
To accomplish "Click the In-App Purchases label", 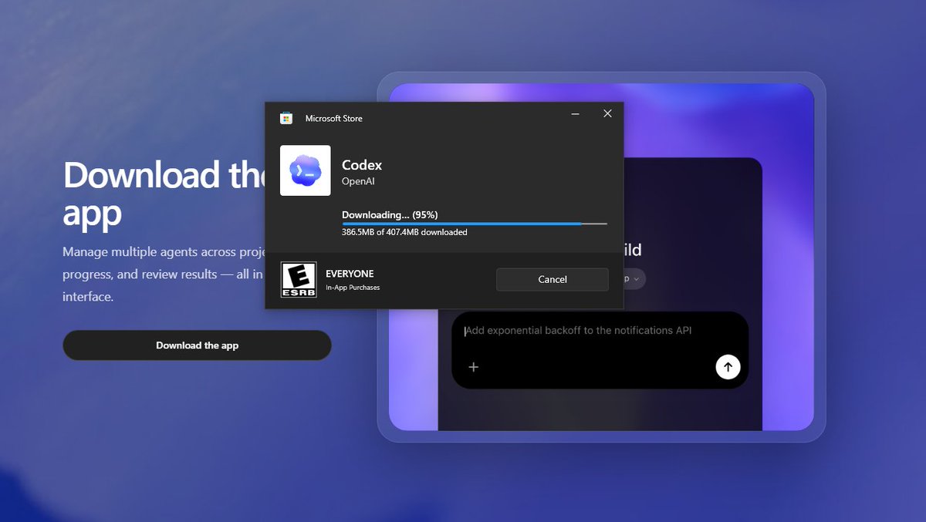I will pyautogui.click(x=353, y=288).
